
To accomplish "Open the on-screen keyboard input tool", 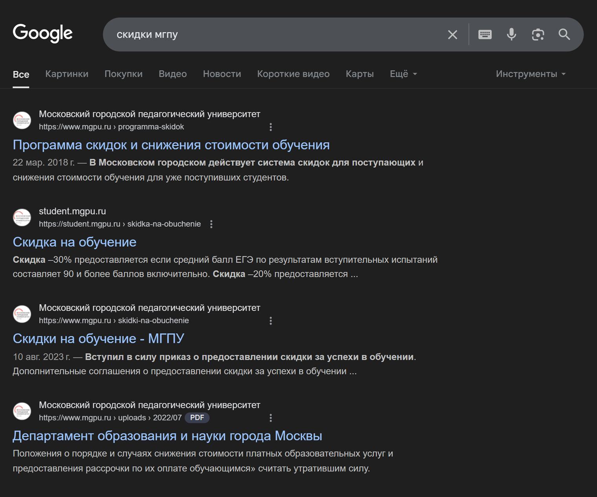I will [x=485, y=35].
